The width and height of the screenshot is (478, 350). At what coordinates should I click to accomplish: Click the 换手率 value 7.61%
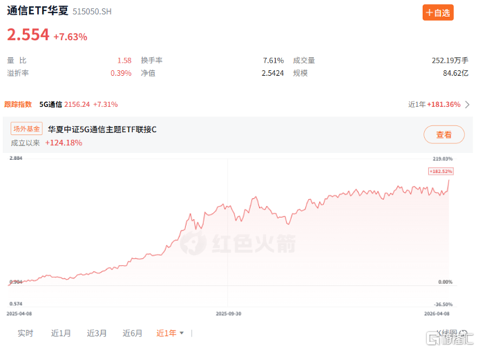coord(274,61)
